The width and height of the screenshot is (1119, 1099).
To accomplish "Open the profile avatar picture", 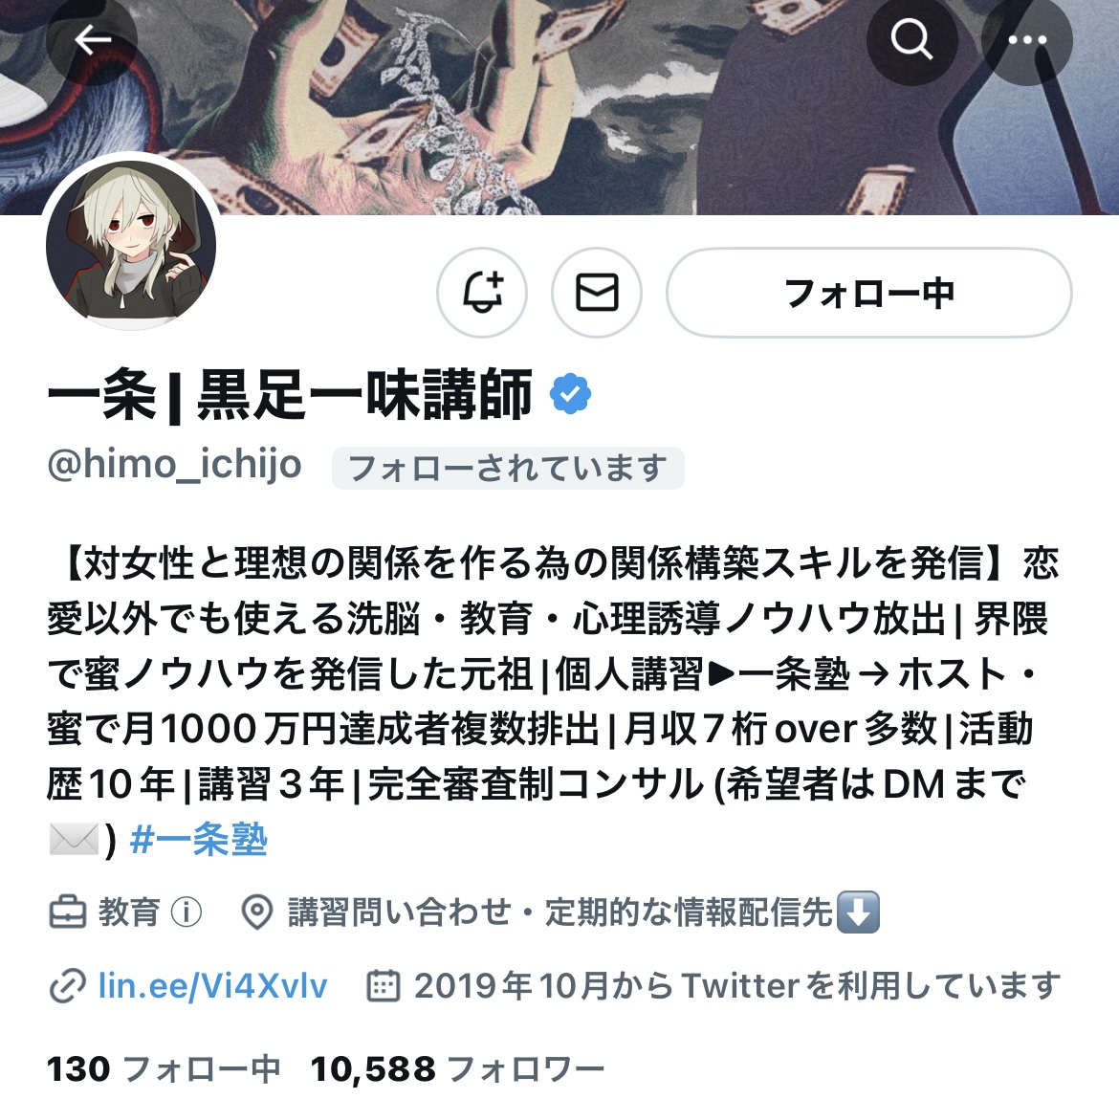I will click(131, 245).
